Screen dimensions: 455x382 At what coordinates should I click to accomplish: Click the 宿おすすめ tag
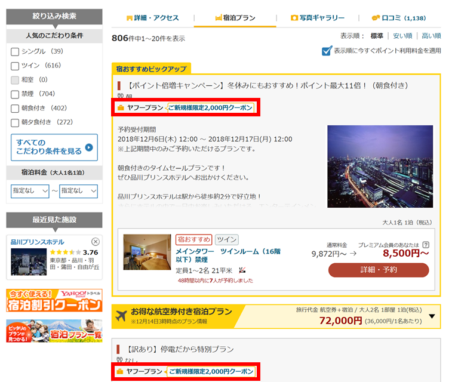[193, 239]
